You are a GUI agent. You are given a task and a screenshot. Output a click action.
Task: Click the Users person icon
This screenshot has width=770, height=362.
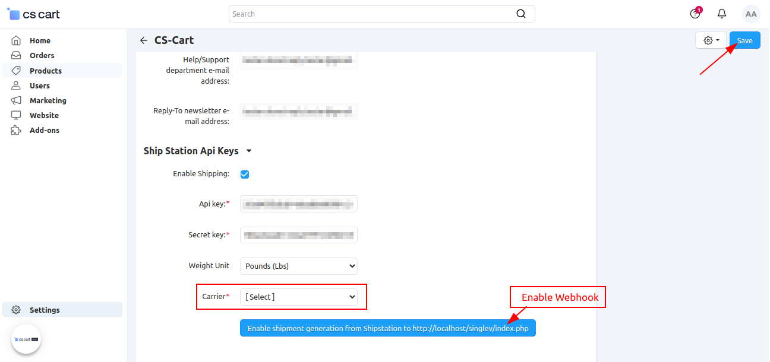point(16,85)
